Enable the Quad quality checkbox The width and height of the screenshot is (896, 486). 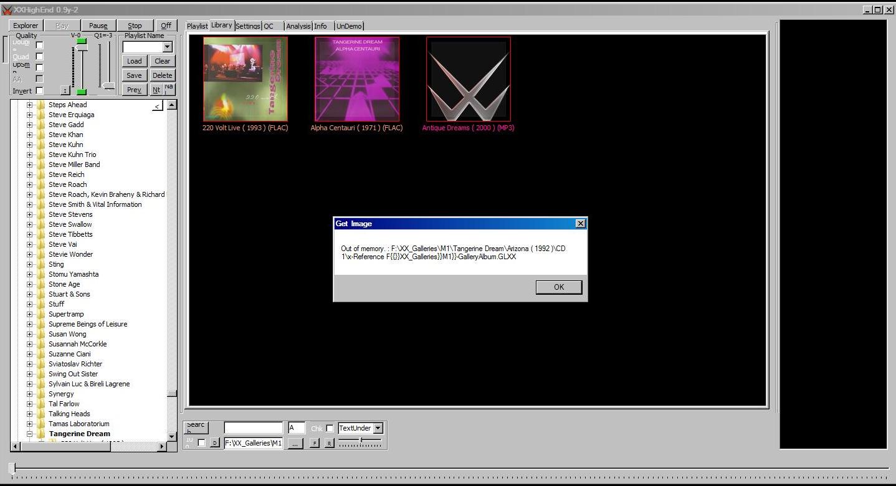click(x=40, y=56)
